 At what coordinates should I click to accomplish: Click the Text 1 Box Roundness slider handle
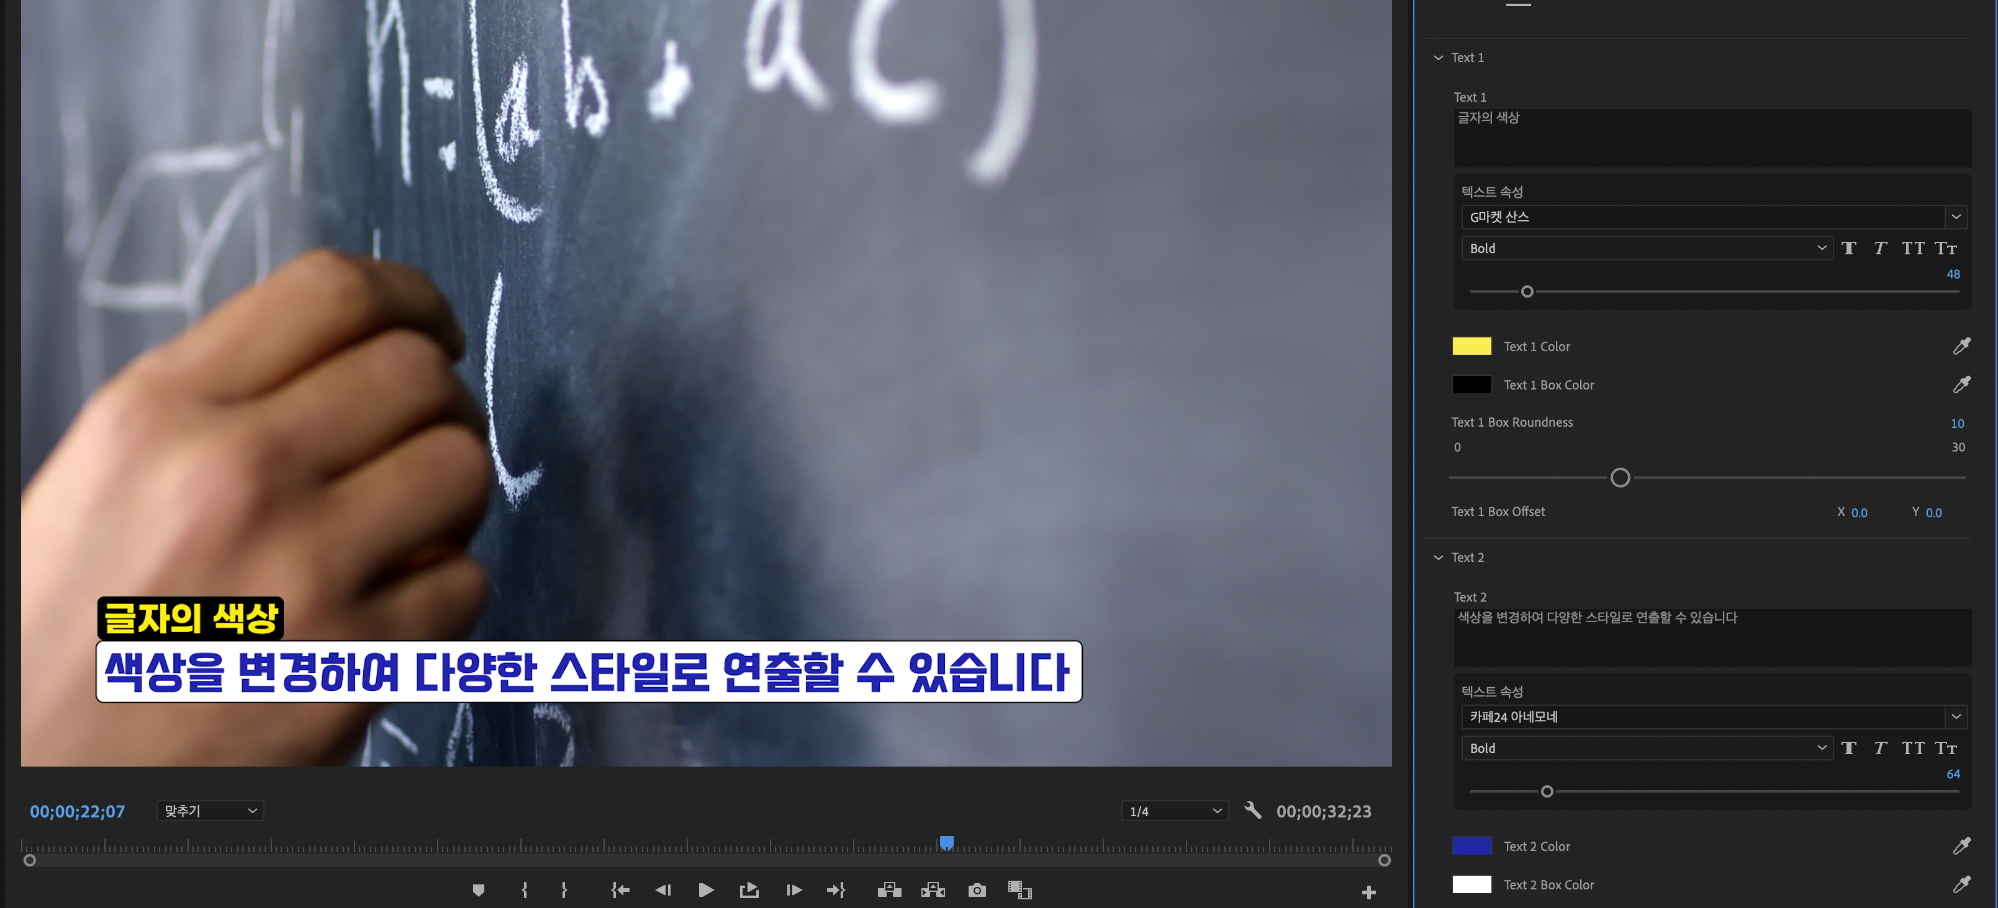tap(1619, 477)
